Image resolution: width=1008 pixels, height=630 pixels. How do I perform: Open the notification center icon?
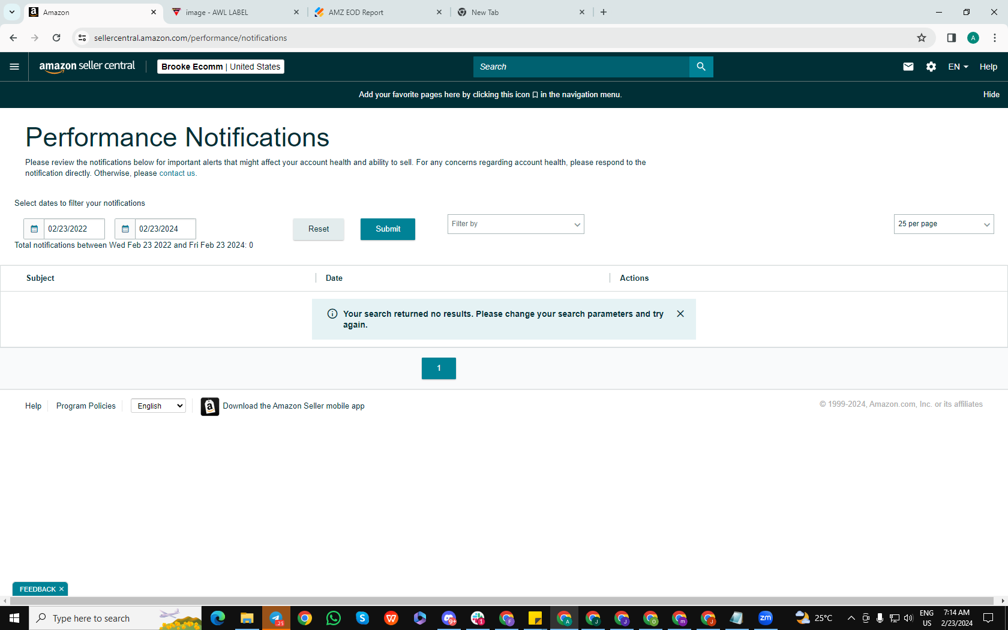988,618
